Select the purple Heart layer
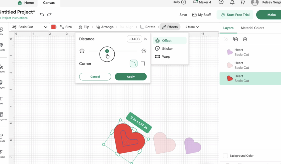The width and height of the screenshot is (281, 164). [x=250, y=52]
